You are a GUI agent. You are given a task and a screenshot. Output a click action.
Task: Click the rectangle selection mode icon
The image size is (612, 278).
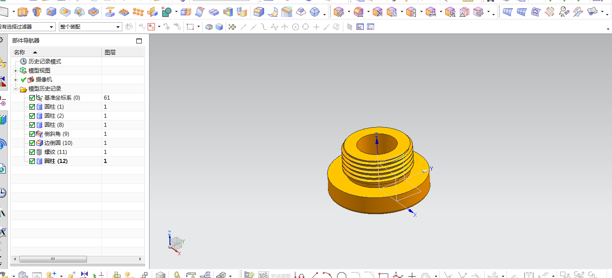[190, 27]
